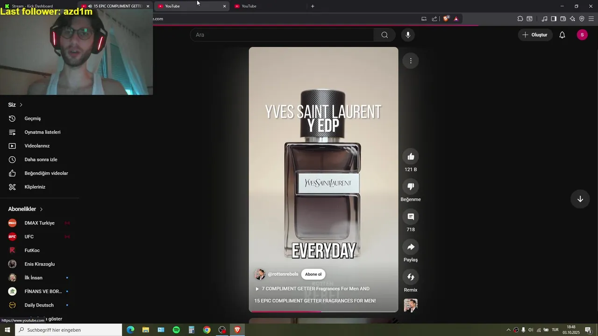This screenshot has height=336, width=598.
Task: Open tab search icon in the browser toolbar
Action: 529,19
